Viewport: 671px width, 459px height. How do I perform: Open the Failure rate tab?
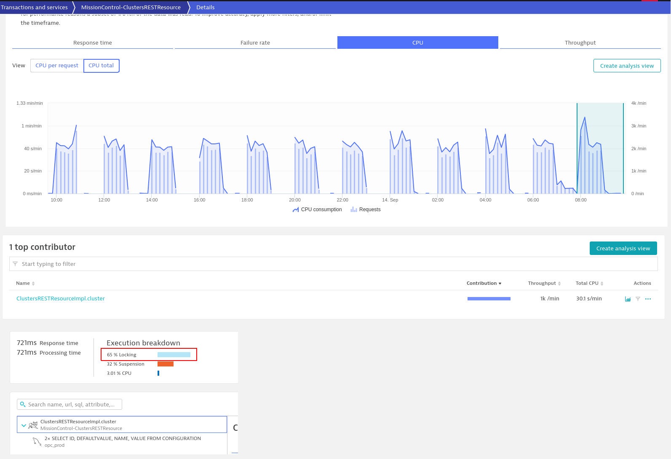point(255,43)
